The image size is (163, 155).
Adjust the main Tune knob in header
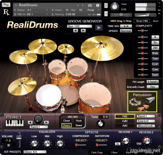[x=115, y=7]
